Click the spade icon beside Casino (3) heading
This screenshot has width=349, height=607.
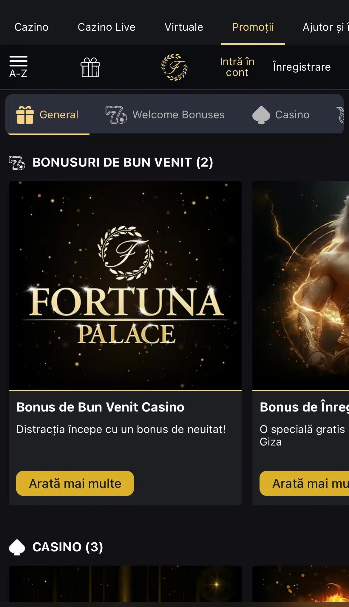pos(17,547)
